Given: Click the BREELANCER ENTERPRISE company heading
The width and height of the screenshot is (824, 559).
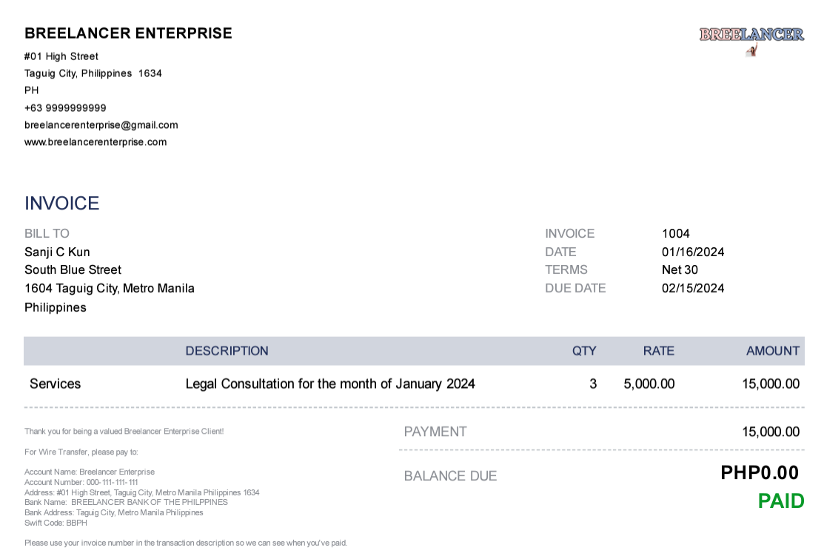Looking at the screenshot, I should (x=128, y=33).
